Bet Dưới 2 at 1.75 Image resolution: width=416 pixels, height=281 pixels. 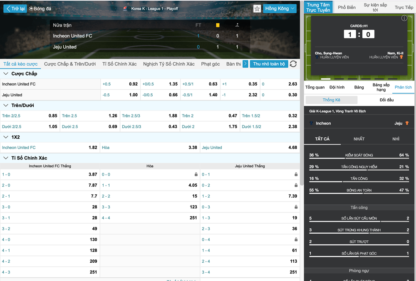coord(209,127)
